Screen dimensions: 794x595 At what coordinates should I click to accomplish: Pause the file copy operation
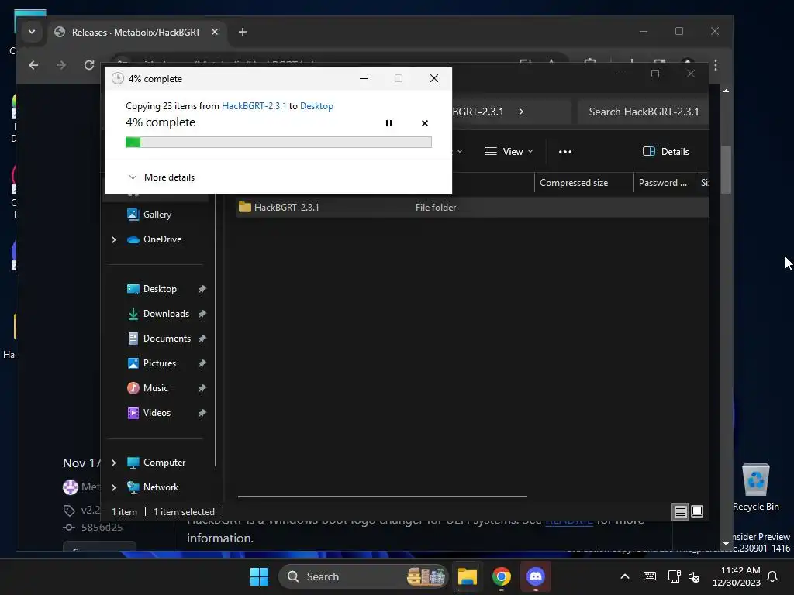tap(388, 123)
